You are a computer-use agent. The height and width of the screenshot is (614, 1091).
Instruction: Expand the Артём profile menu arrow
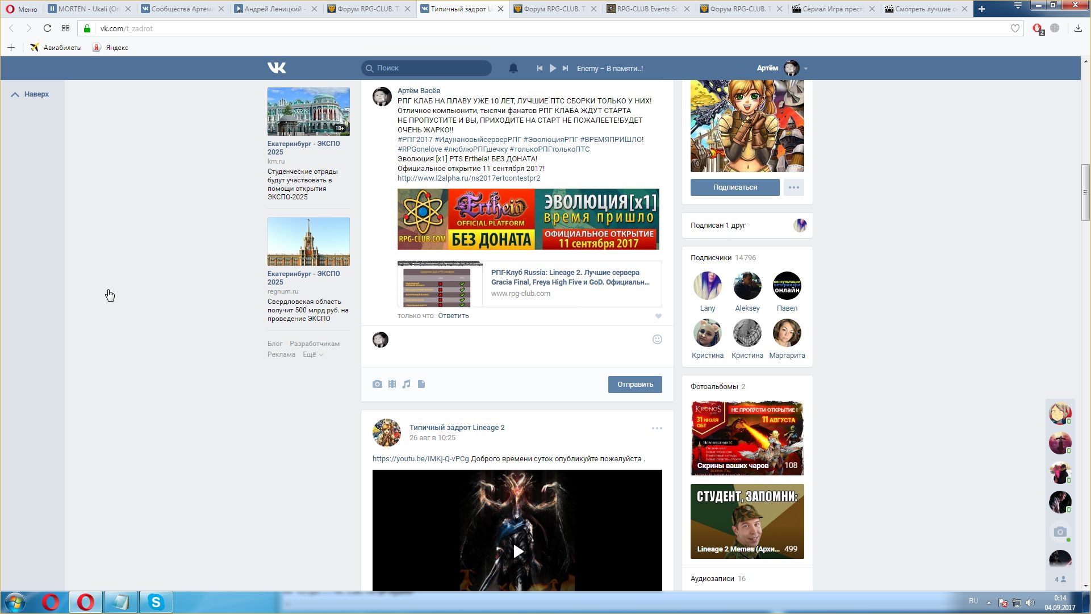click(805, 69)
